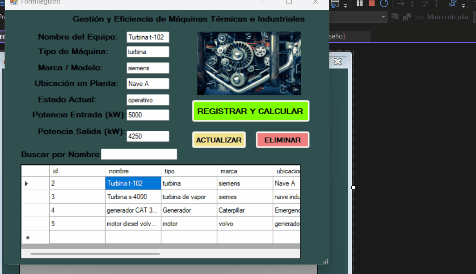Click the ACTUALIZAR button

coord(219,139)
